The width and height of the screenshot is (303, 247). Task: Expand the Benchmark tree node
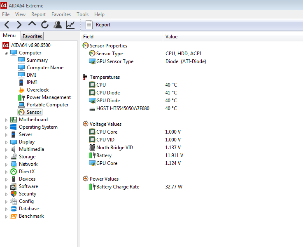coord(6,216)
